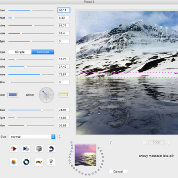Click the pale yellow glitter color swatch
178x178 pixels.
[x=64, y=95]
